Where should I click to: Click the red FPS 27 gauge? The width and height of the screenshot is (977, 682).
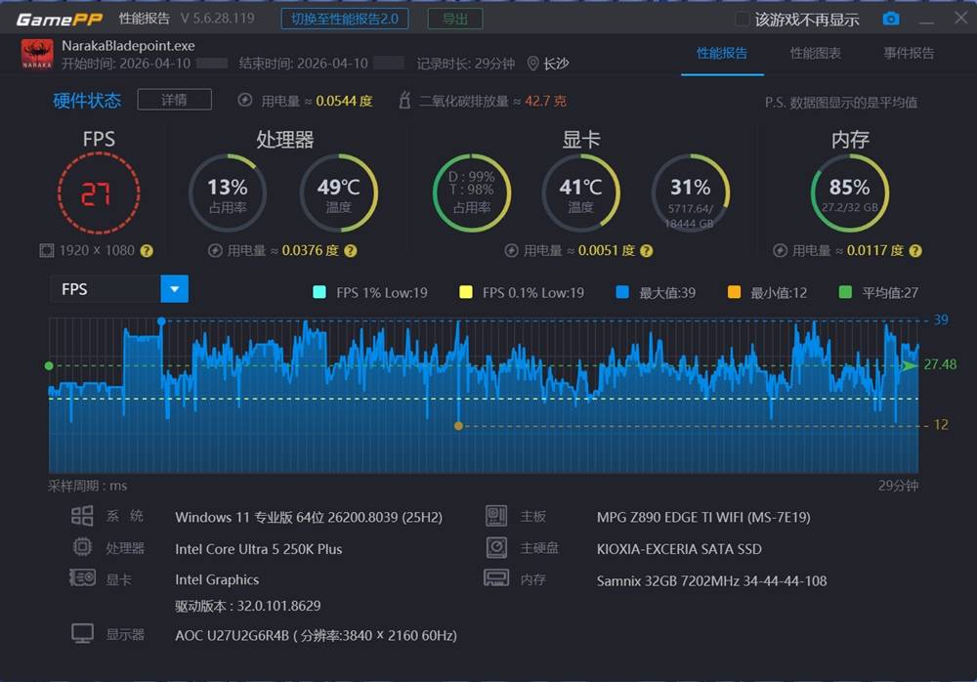99,193
